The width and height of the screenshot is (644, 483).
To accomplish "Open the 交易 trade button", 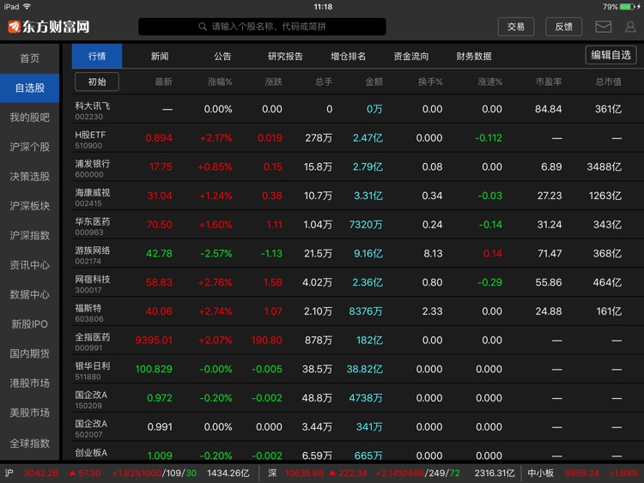I will pos(516,27).
